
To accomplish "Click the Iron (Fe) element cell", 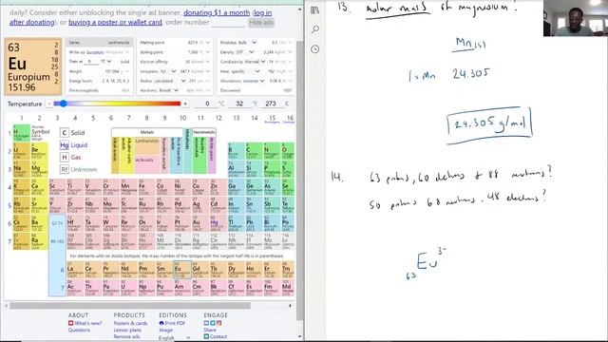I will tap(146, 187).
